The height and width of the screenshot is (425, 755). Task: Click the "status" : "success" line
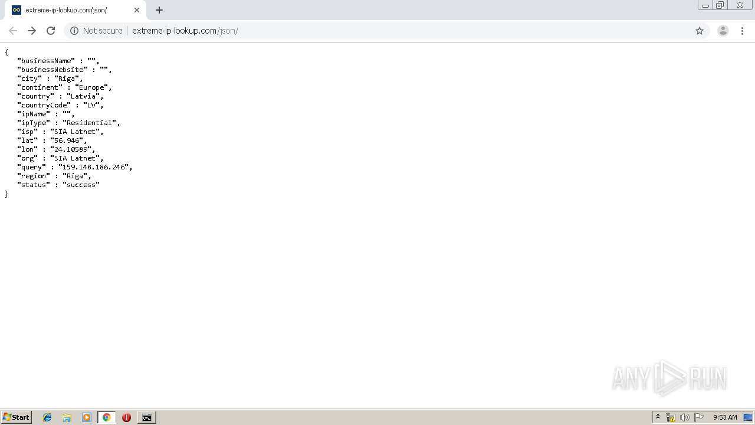[x=58, y=185]
